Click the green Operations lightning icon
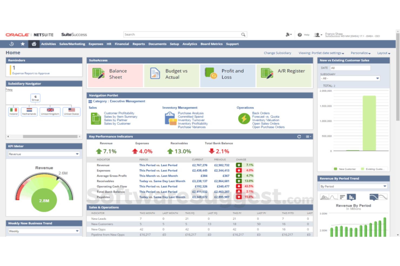This screenshot has height=266, width=400. (244, 119)
